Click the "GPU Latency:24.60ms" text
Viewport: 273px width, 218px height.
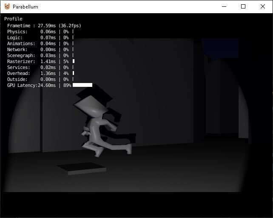tap(31, 85)
